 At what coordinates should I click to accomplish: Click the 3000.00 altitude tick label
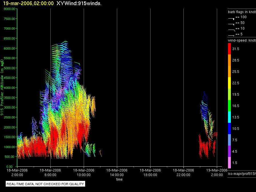9,107
